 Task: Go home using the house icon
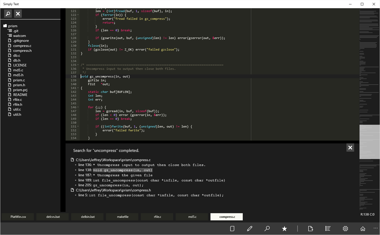tap(363, 229)
